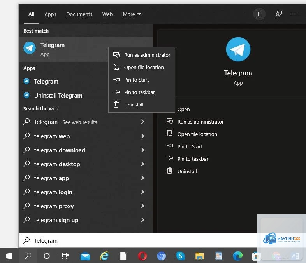Launch Chromium browser from taskbar
This screenshot has height=263, width=306.
click(x=162, y=256)
